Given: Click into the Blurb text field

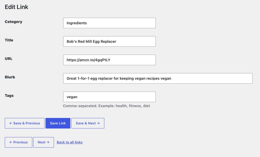Looking at the screenshot, I should click(158, 78).
